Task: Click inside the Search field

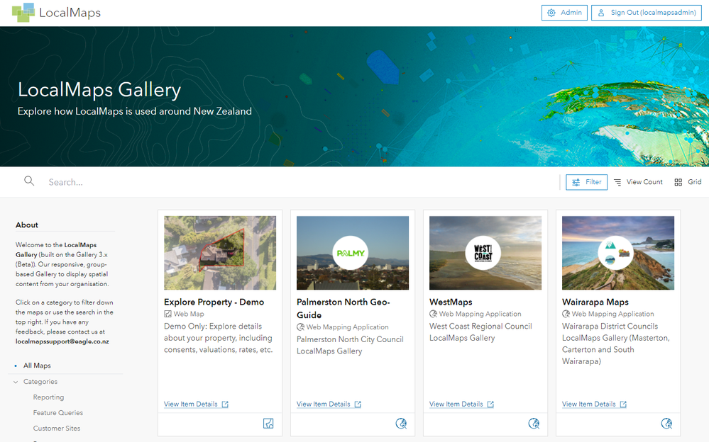Action: [106, 181]
